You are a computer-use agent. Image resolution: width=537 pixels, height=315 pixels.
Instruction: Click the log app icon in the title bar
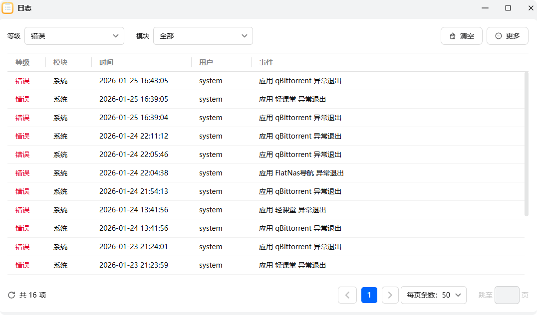[x=8, y=8]
